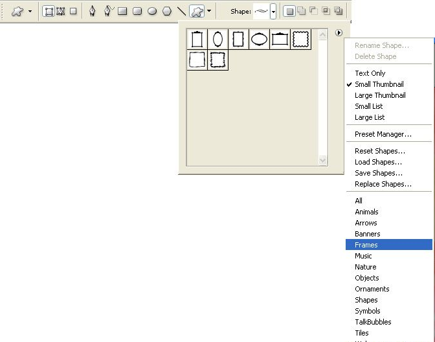Click Load Shapes menu entry
Image resolution: width=435 pixels, height=342 pixels.
pyautogui.click(x=378, y=162)
